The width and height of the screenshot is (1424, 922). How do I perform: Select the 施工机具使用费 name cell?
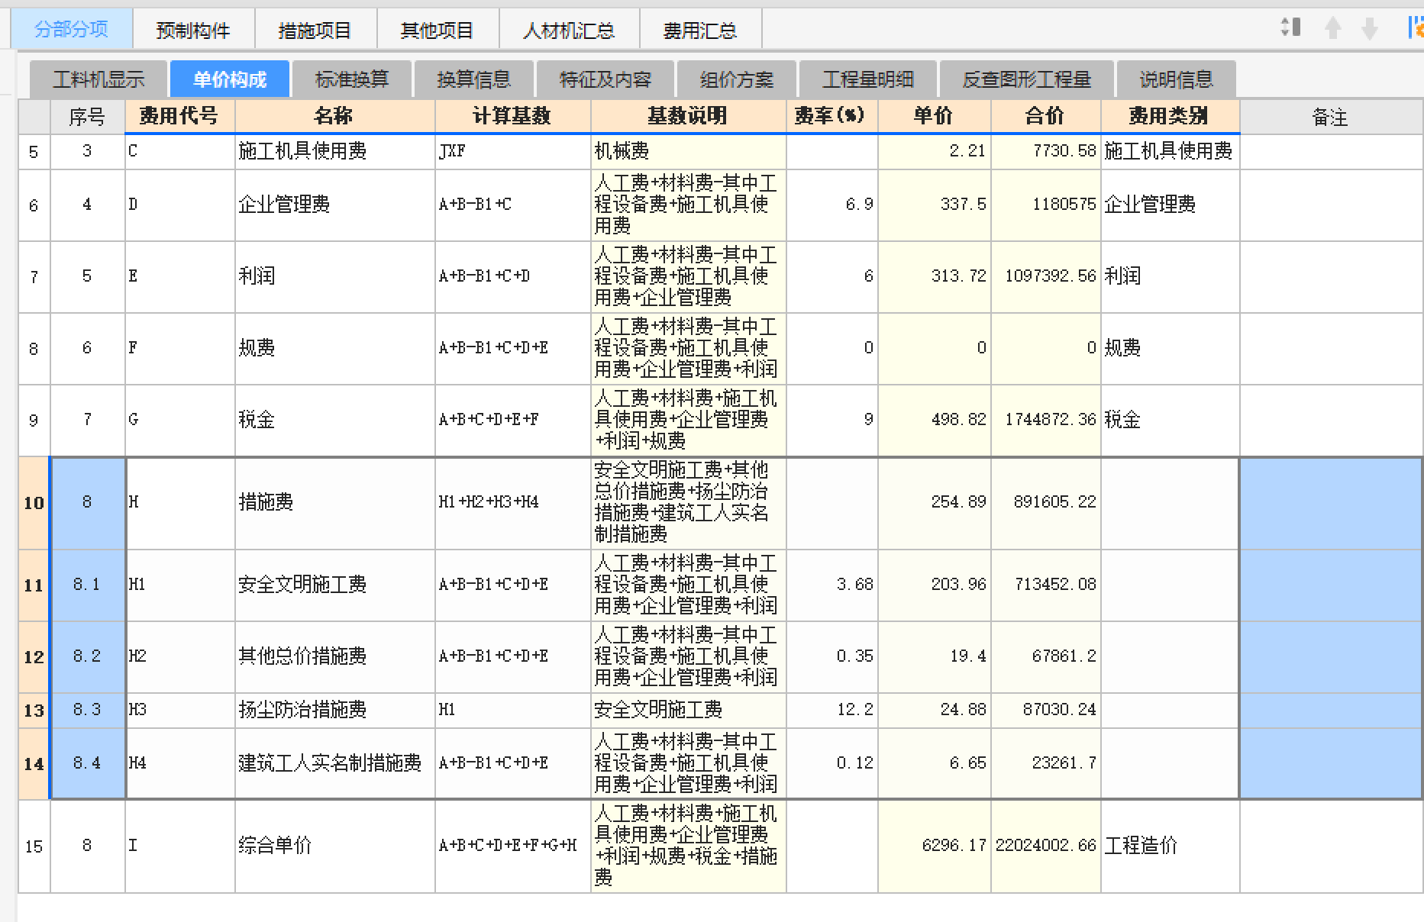pyautogui.click(x=334, y=151)
